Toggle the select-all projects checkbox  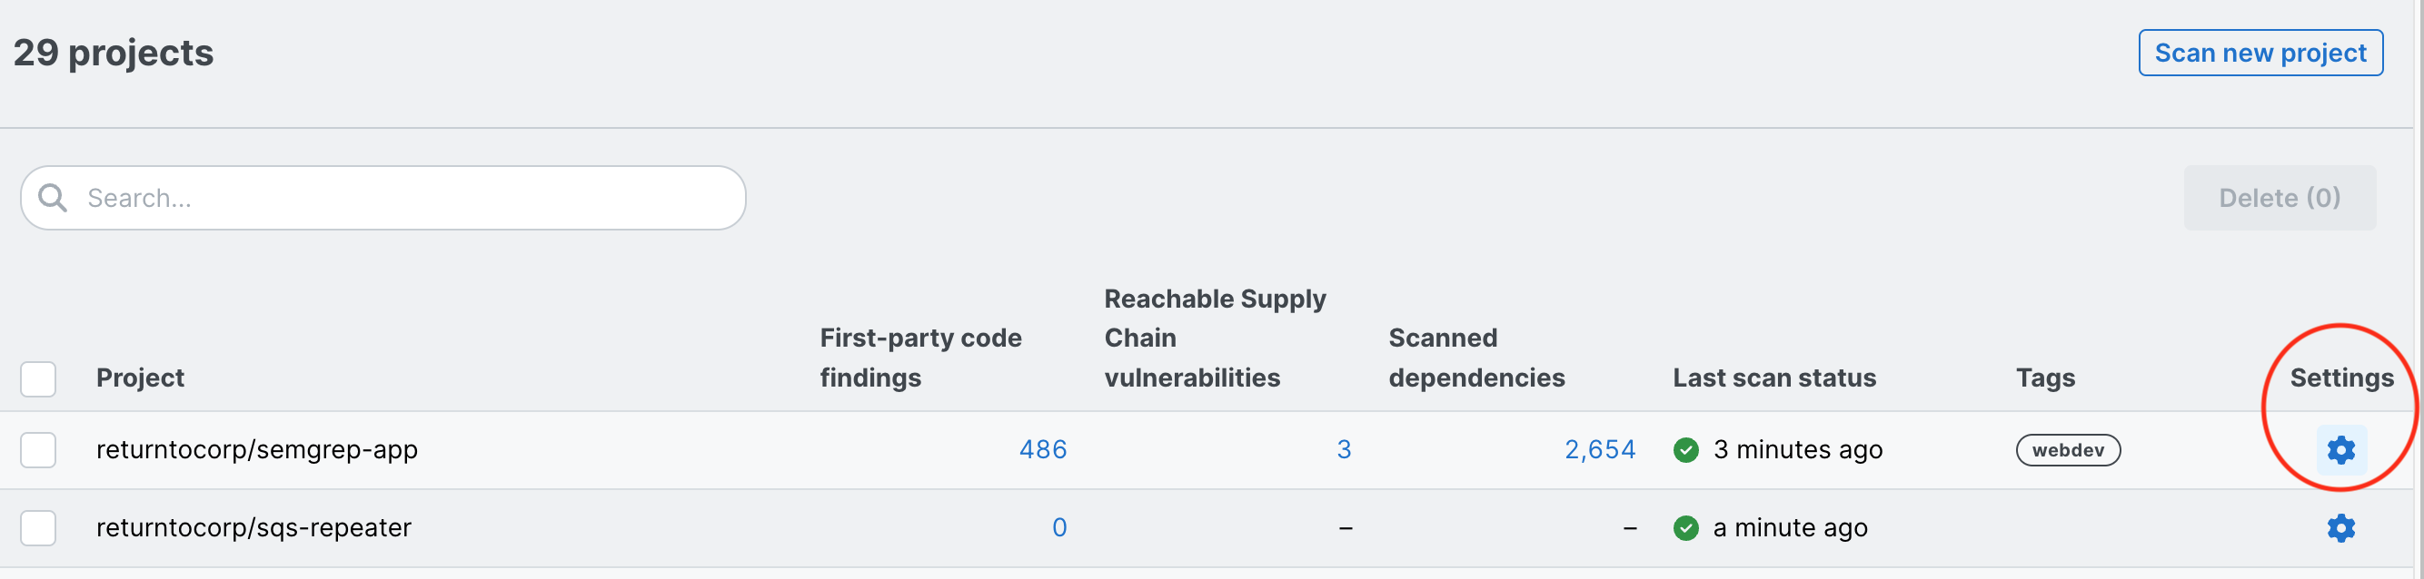pos(38,378)
